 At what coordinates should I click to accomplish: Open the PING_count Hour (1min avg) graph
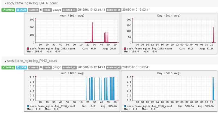click(x=72, y=91)
